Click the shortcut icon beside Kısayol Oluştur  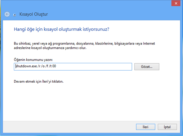click(15, 15)
